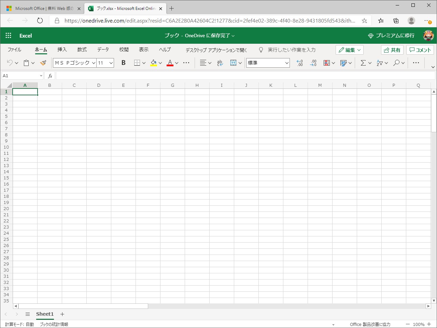437x328 pixels.
Task: Toggle merge and center cells
Action: 233,63
